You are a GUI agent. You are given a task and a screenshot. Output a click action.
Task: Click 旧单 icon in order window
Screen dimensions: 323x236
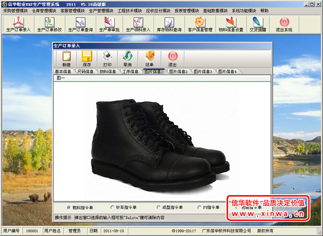point(149,59)
